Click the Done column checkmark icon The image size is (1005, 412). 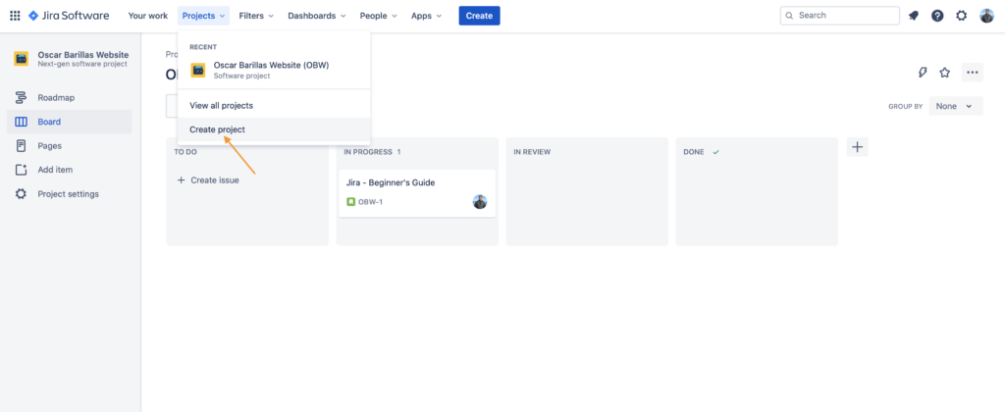point(715,152)
